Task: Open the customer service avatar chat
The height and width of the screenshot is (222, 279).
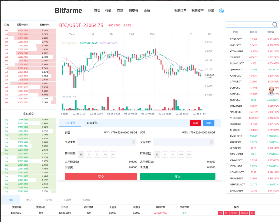Action: (271, 91)
